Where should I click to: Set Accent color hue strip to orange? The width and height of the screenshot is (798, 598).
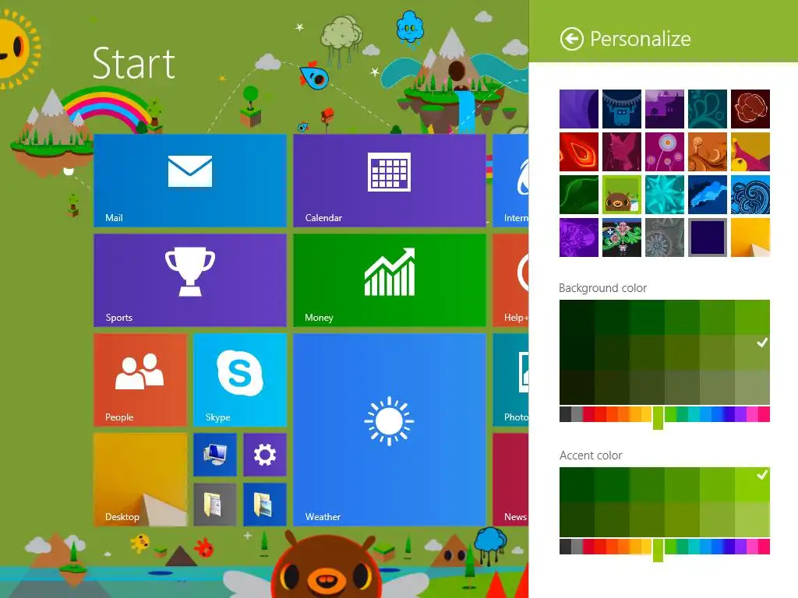(x=623, y=547)
